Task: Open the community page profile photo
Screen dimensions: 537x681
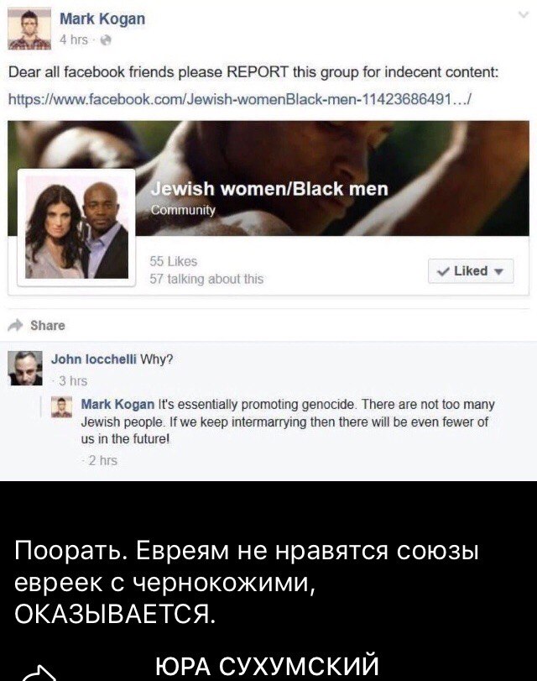Action: (x=76, y=228)
